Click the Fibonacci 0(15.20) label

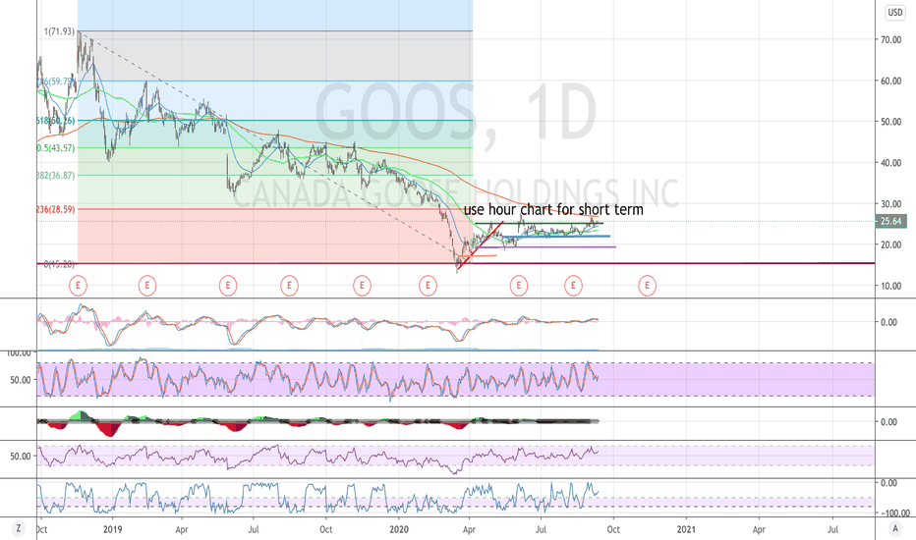coord(59,264)
